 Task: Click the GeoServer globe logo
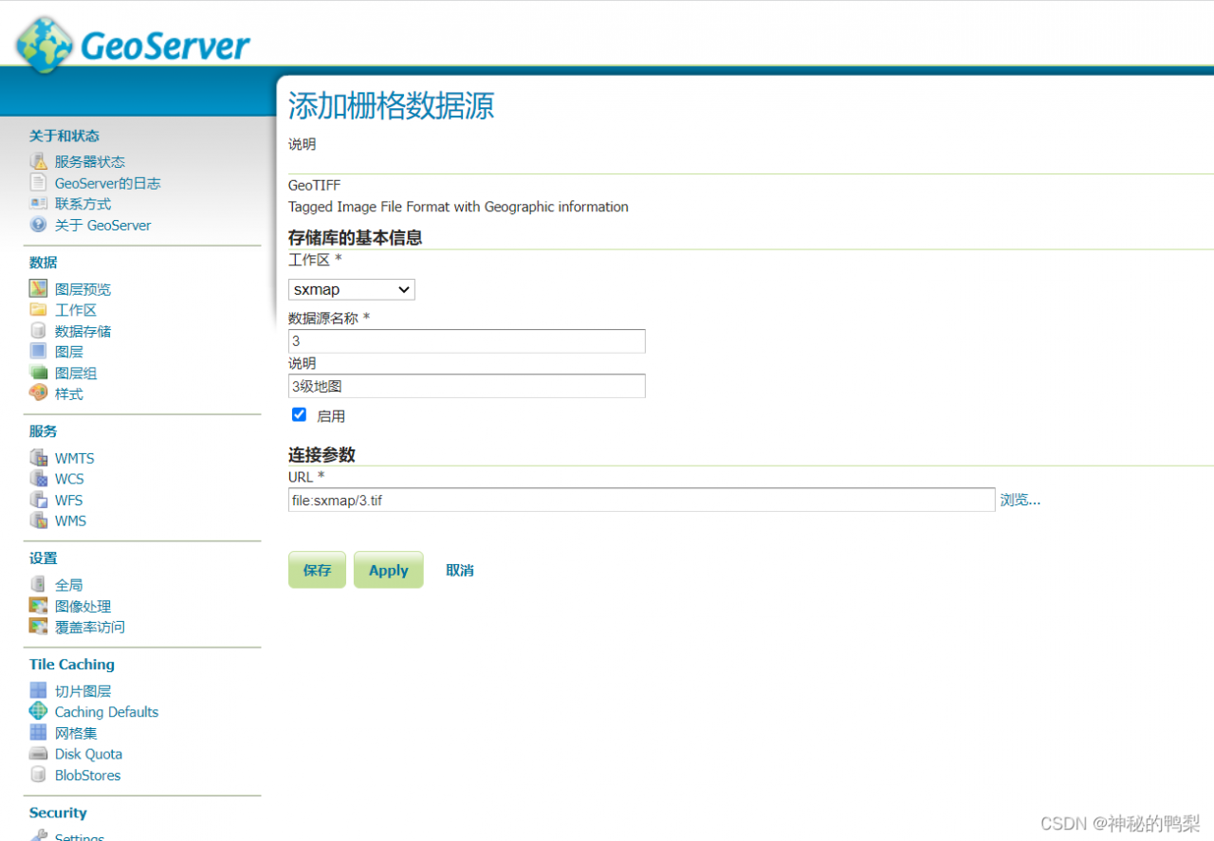(44, 43)
